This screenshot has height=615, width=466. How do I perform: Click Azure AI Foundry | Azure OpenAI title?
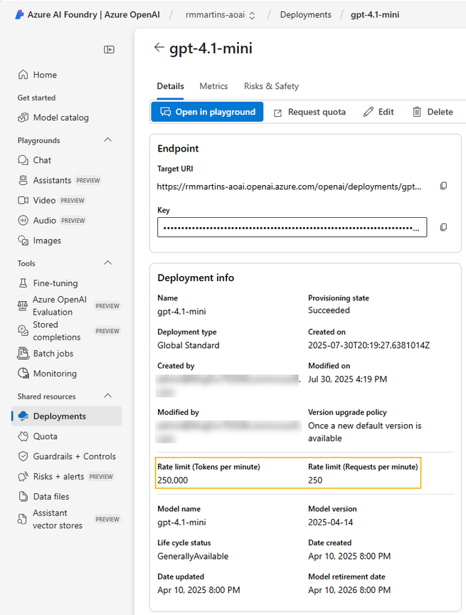94,15
